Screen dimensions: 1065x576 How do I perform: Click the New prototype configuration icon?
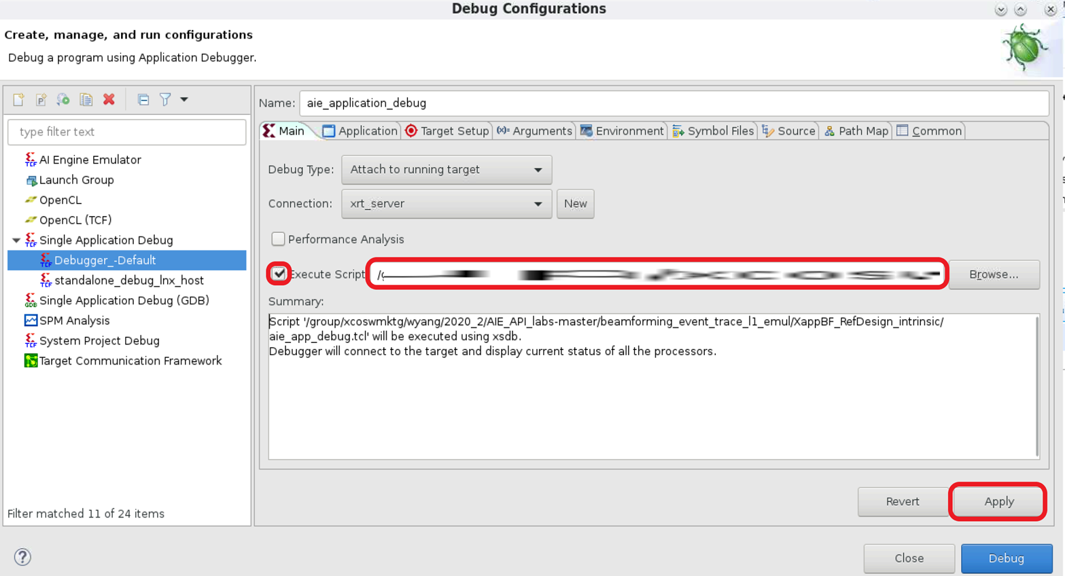[41, 100]
